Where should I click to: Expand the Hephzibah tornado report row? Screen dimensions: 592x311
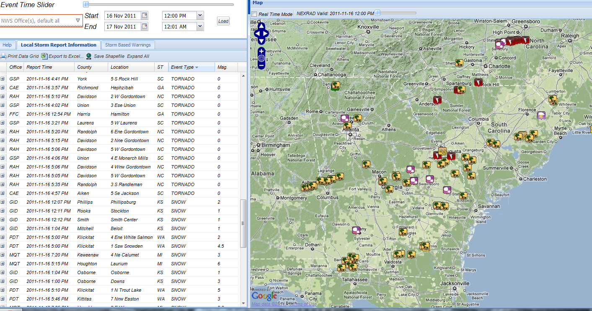[3, 88]
